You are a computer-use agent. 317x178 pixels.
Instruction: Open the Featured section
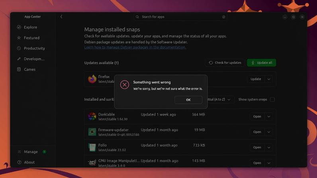click(33, 38)
